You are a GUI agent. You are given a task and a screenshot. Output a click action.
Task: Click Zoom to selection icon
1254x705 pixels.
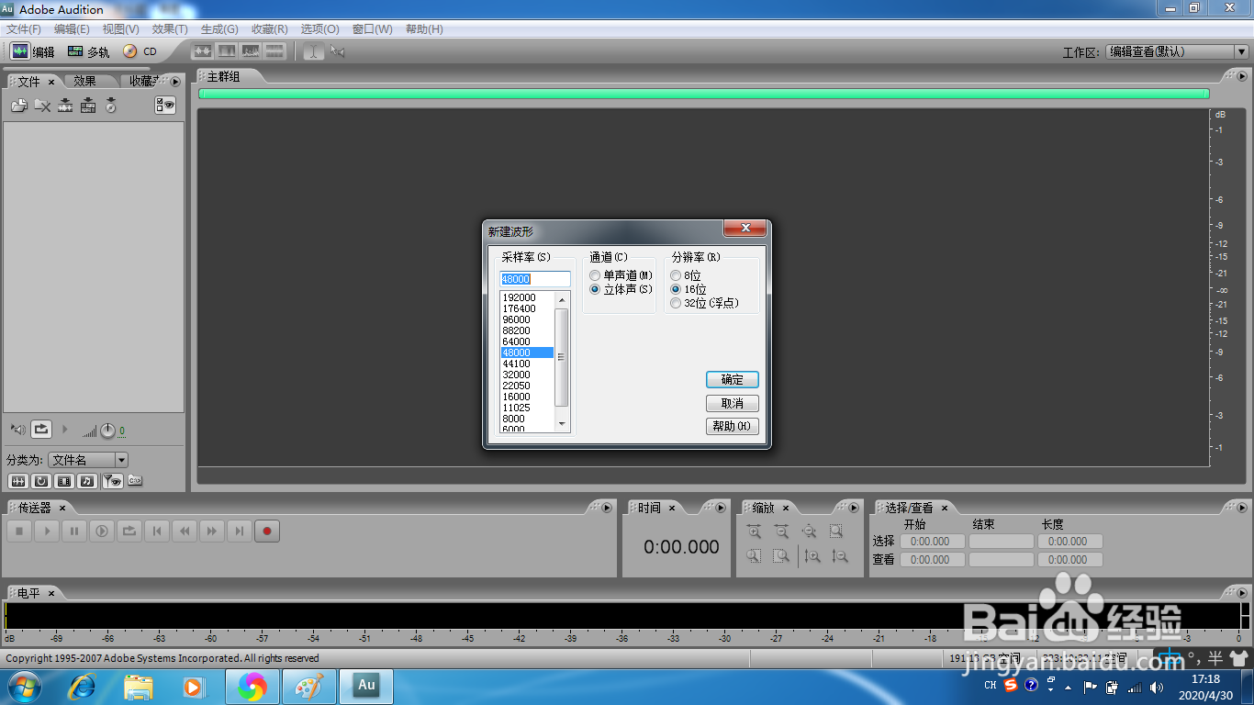coord(836,531)
